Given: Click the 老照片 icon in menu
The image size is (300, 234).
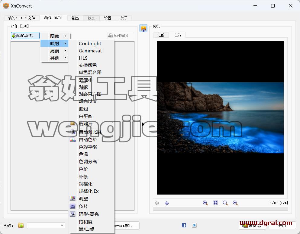Looking at the screenshot, I should click(x=73, y=124).
